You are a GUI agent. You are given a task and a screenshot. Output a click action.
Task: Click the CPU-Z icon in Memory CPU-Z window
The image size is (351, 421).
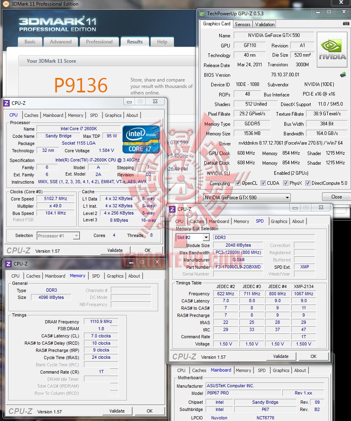tap(8, 264)
